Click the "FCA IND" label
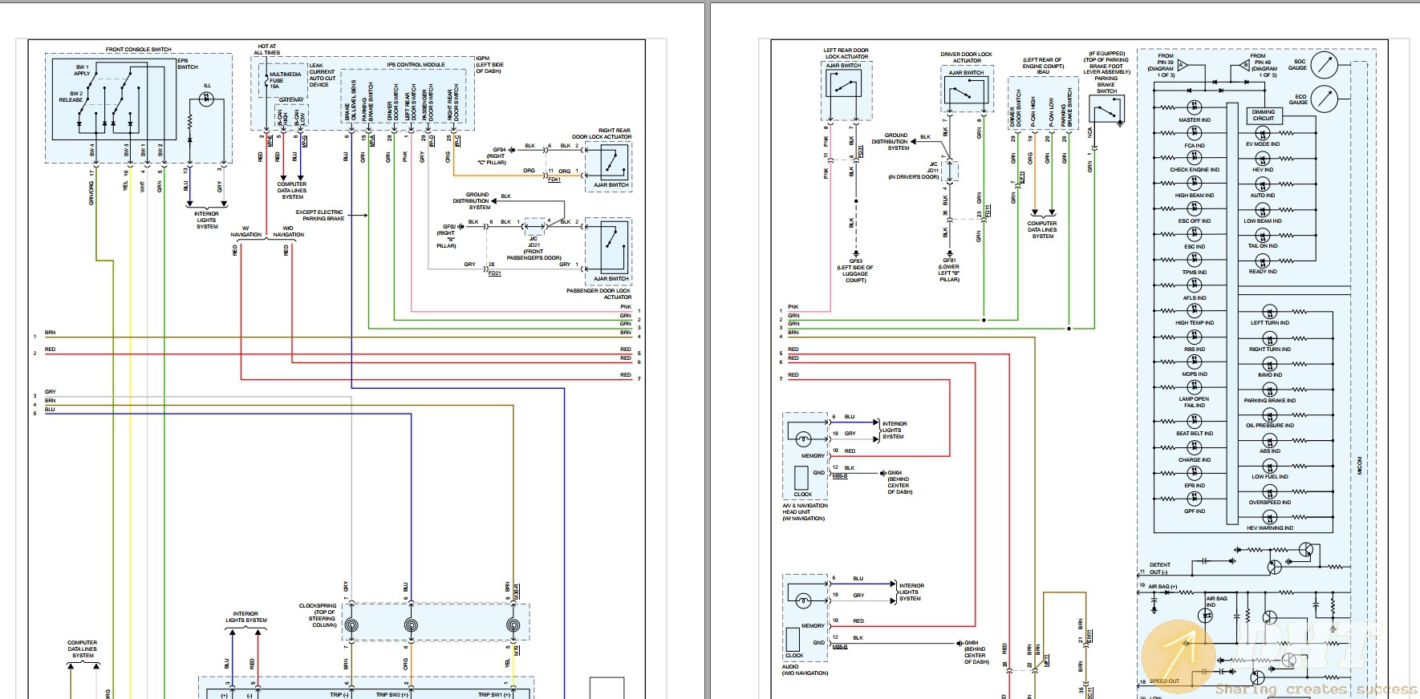 pos(1195,146)
